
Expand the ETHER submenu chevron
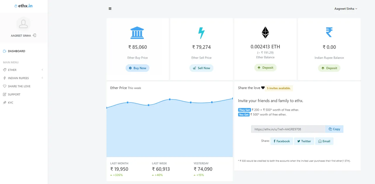pyautogui.click(x=42, y=70)
